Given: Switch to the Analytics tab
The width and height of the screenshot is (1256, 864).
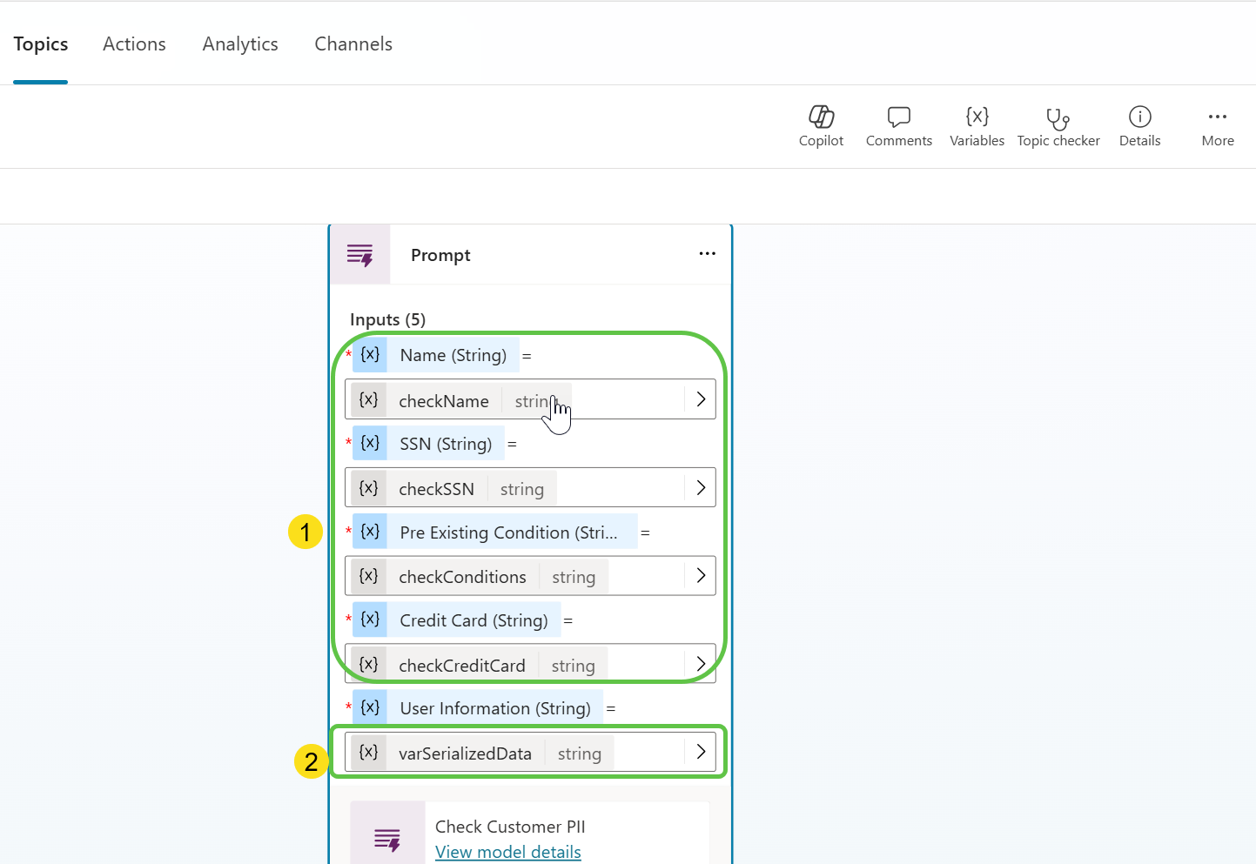Looking at the screenshot, I should (x=240, y=44).
